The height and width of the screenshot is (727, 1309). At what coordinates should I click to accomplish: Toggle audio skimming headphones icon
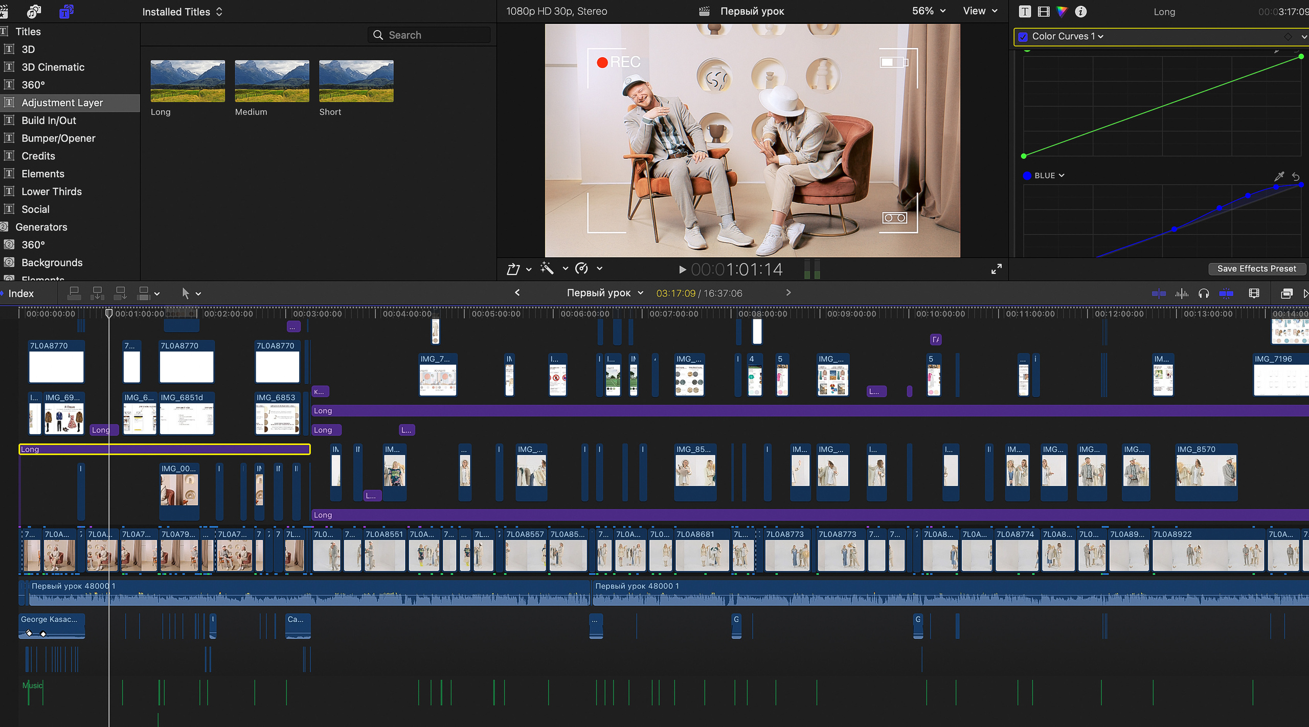pos(1204,293)
